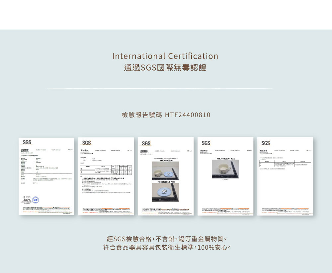Open the second SGS report page with the results table
Viewport: 332px width, 273px height.
pos(106,176)
